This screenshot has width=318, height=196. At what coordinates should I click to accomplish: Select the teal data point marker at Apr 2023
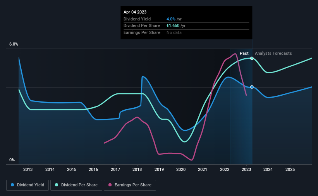coord(252,58)
